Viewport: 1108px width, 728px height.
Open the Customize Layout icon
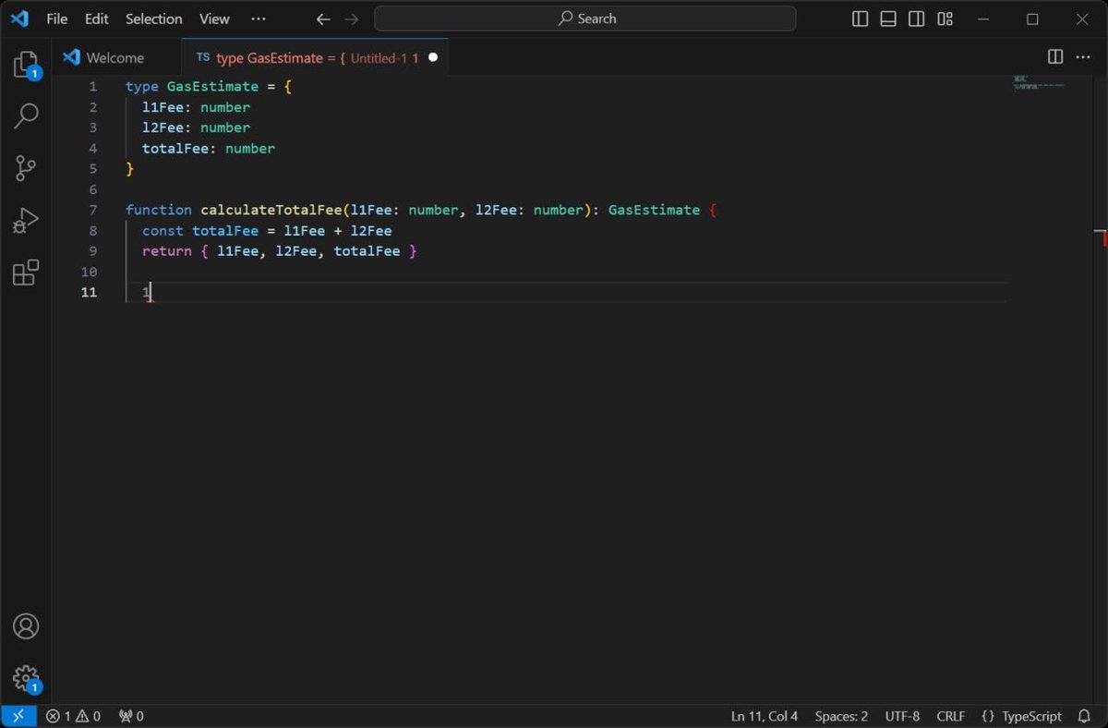(x=945, y=18)
